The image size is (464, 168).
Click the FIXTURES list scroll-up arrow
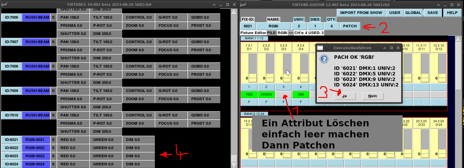pyautogui.click(x=234, y=12)
